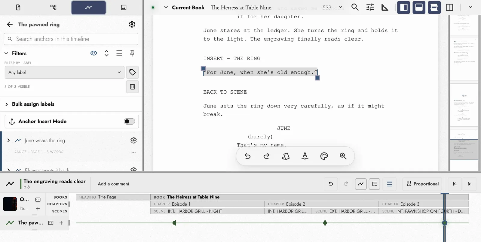Viewport: 481px width, 242px height.
Task: Open the image tab in the sidebar
Action: pos(124,8)
